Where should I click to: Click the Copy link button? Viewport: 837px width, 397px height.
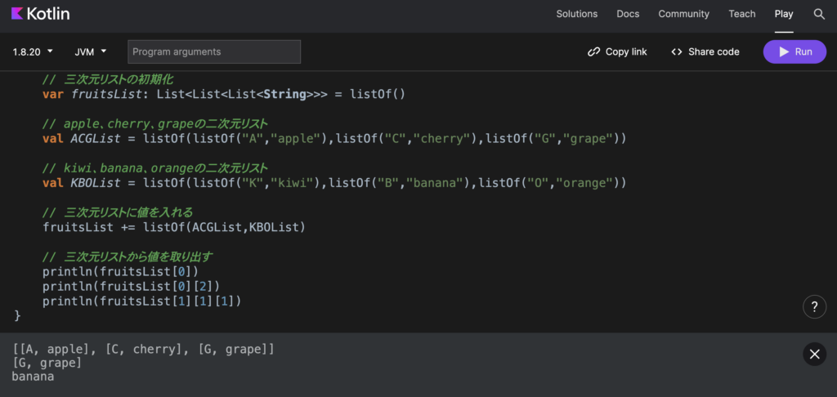point(617,51)
